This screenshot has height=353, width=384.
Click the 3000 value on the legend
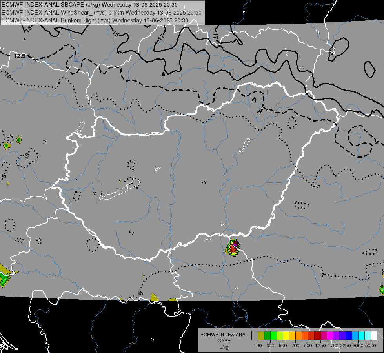point(358,346)
